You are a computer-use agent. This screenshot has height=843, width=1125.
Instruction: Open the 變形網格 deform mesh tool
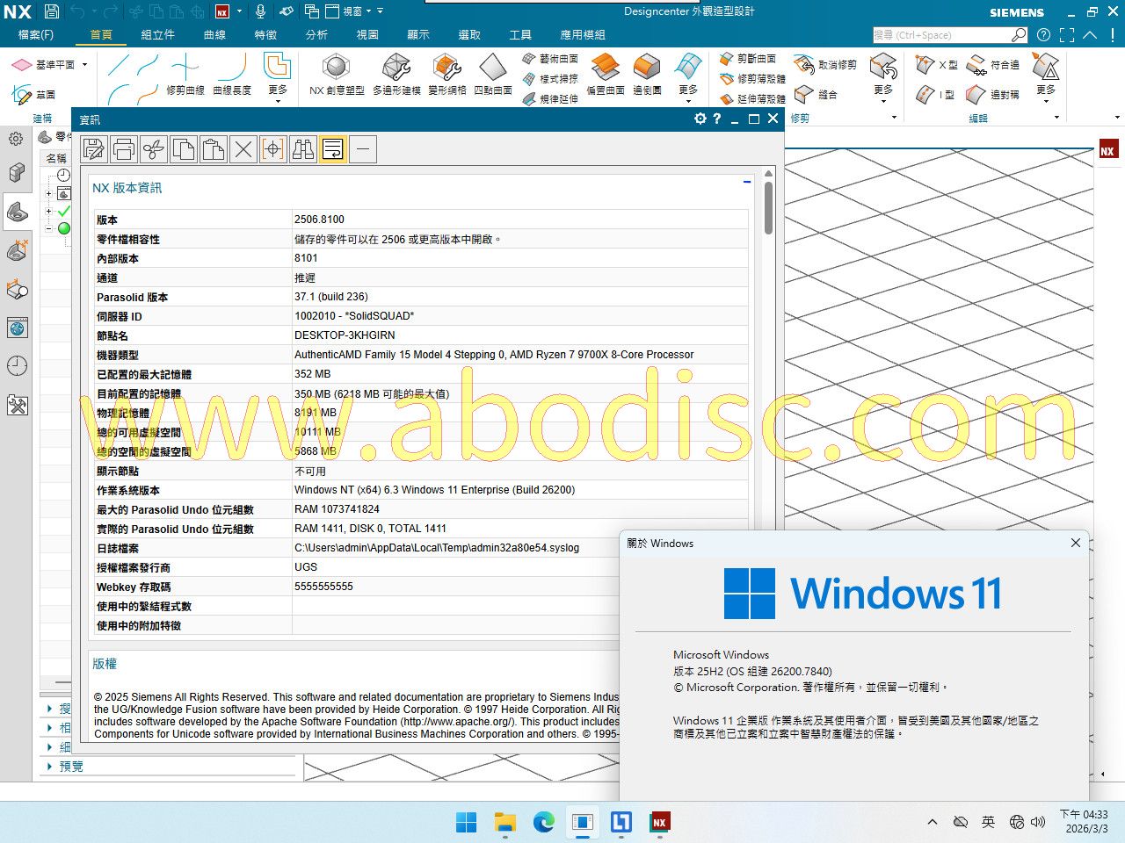click(446, 68)
